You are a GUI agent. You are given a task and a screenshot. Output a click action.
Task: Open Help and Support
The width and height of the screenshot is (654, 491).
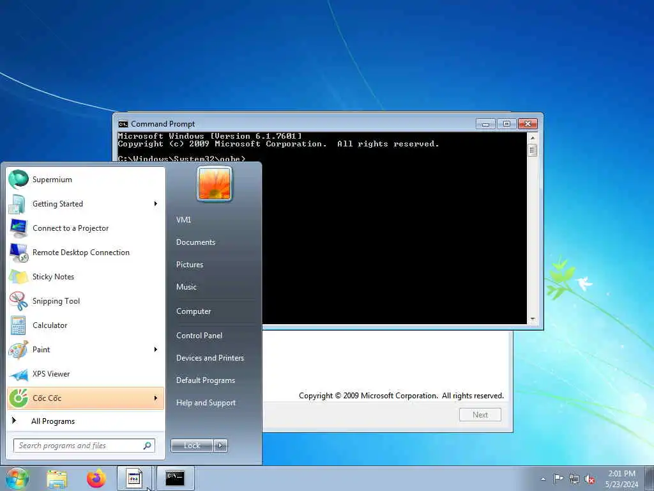pos(206,403)
